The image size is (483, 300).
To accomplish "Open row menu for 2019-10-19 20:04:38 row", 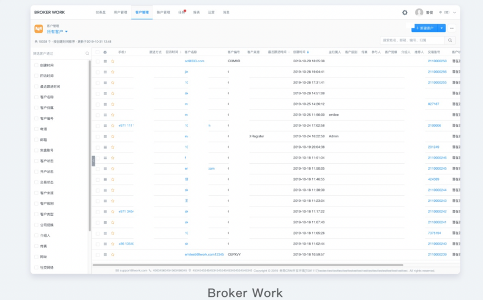I will [105, 147].
